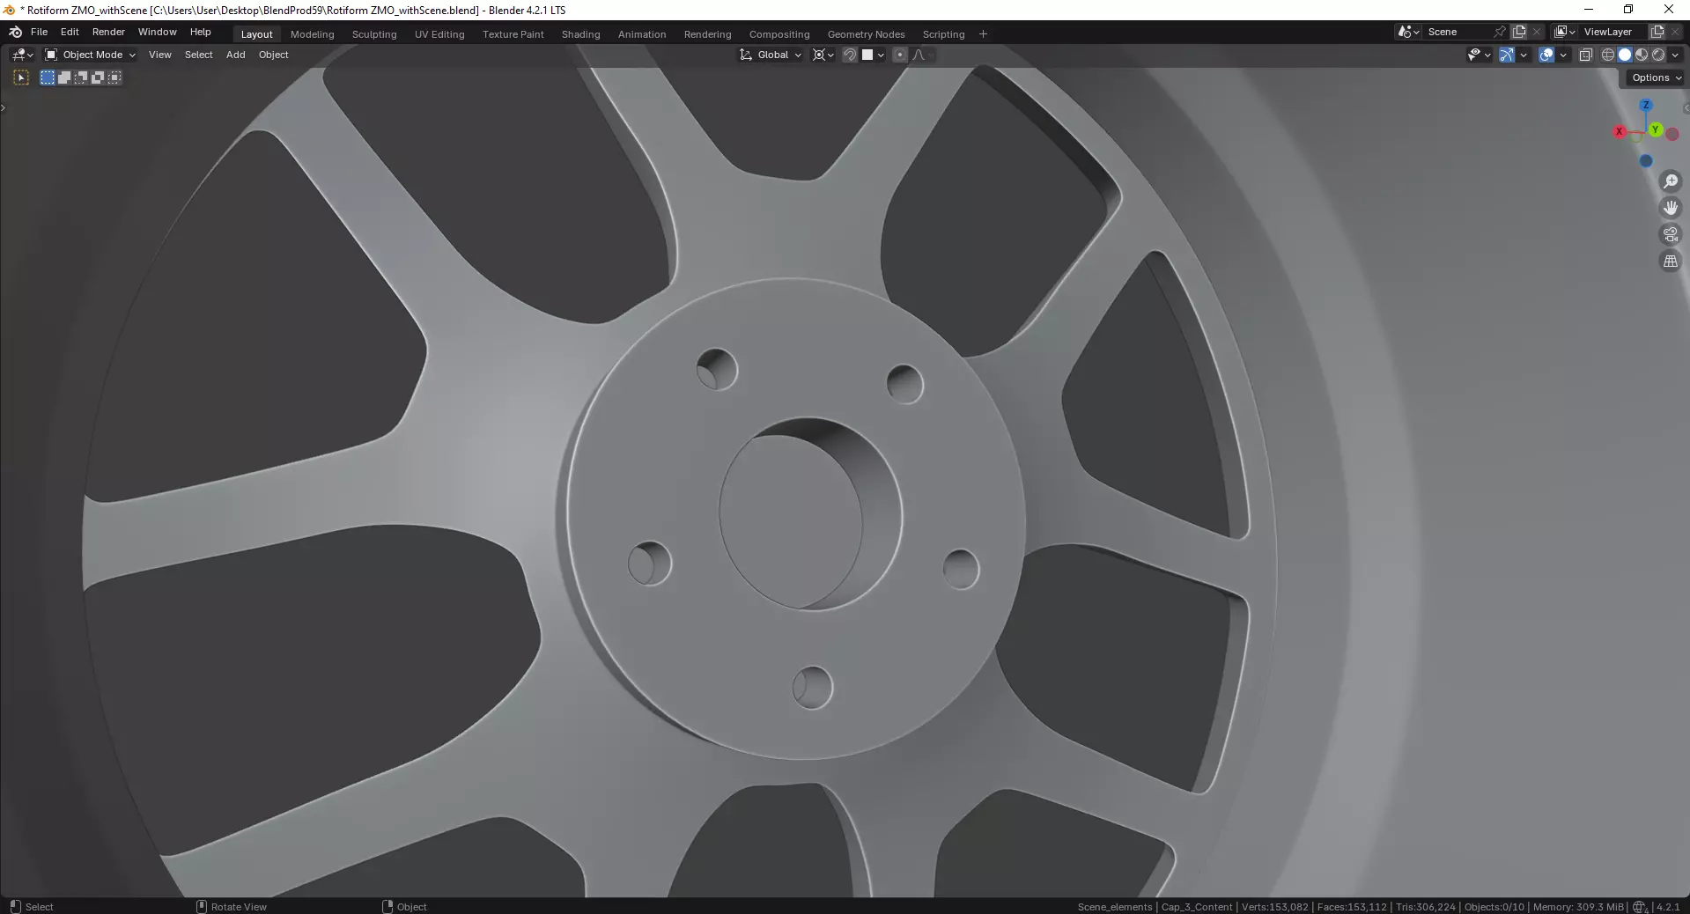Screen dimensions: 1690x914
Task: Click the blue Z axis gizmo
Action: (1645, 105)
